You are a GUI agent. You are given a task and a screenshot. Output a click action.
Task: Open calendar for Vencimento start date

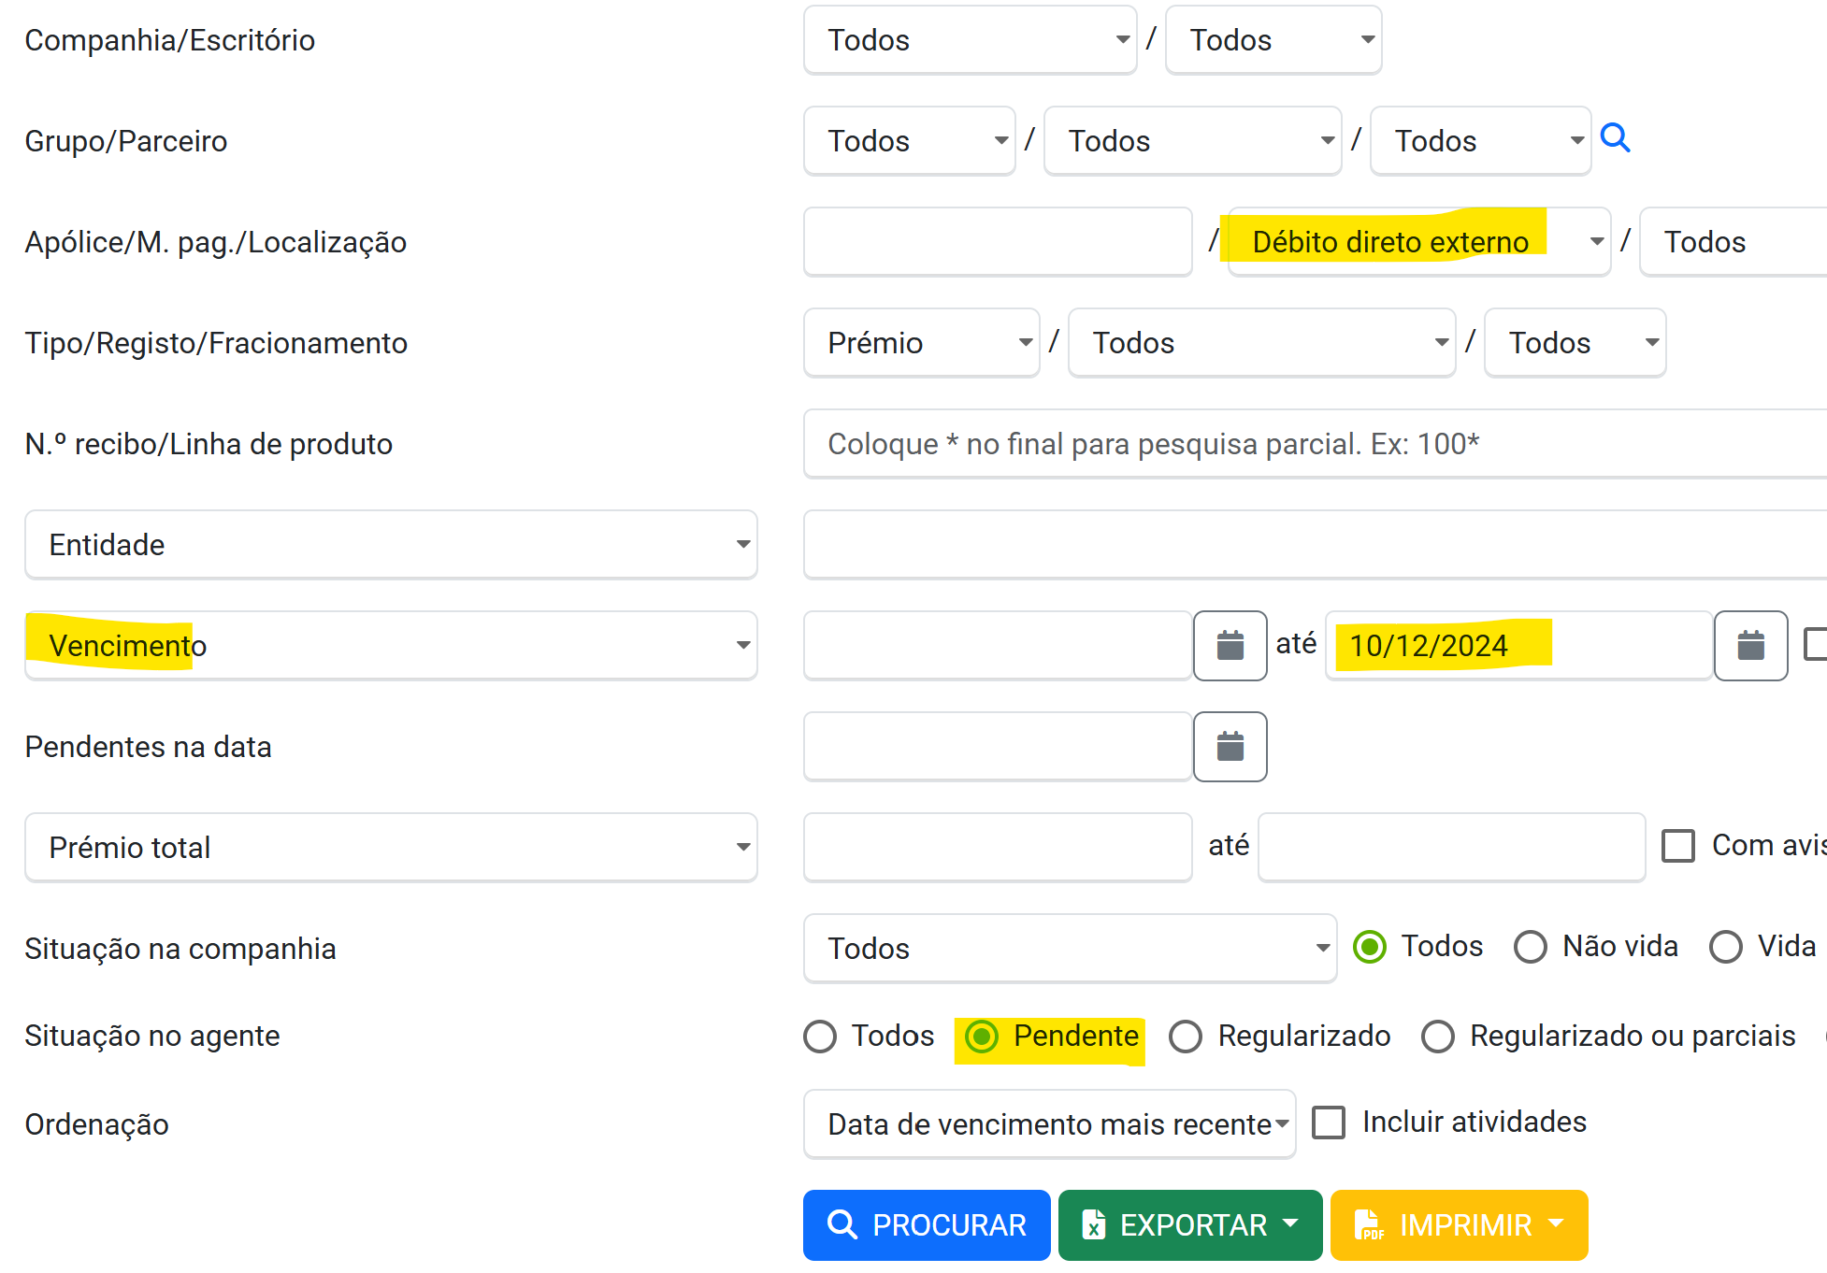point(1230,645)
